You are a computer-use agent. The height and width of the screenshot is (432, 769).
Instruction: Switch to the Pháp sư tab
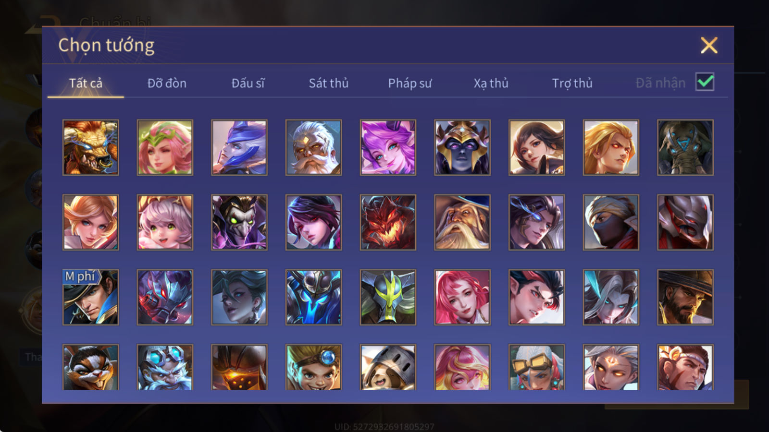coord(410,83)
